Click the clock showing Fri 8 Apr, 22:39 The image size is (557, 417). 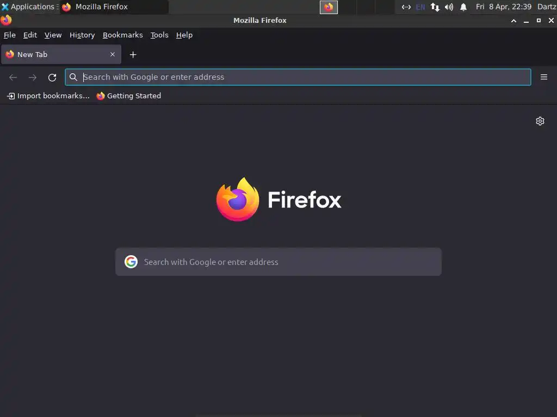click(x=504, y=7)
